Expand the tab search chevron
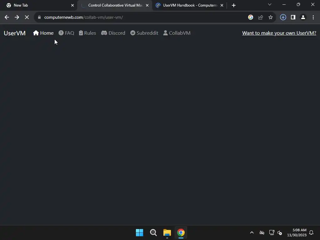The height and width of the screenshot is (240, 320). [270, 4]
